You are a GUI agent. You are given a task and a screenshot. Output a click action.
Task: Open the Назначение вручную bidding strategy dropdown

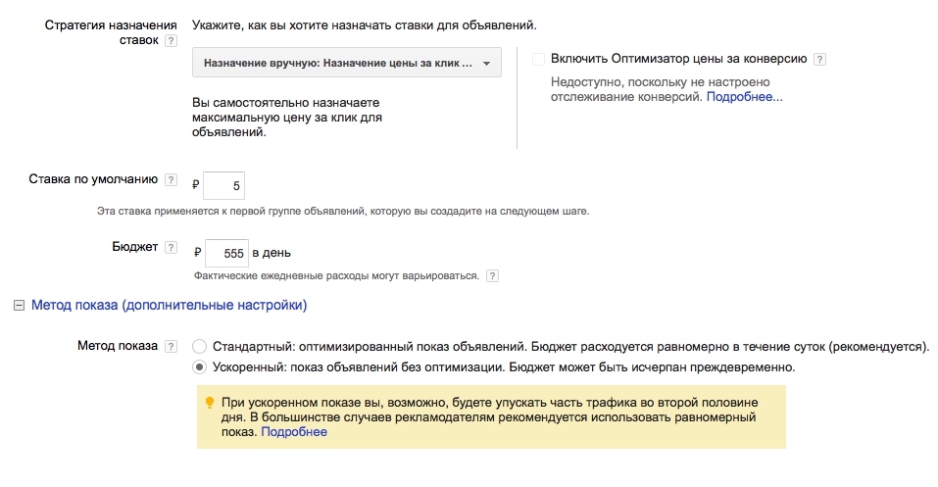tap(346, 63)
